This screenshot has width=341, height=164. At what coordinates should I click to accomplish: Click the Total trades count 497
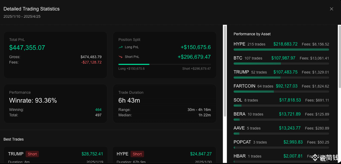(98, 115)
